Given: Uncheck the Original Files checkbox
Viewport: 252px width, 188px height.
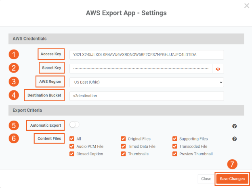Looking at the screenshot, I should coord(123,139).
